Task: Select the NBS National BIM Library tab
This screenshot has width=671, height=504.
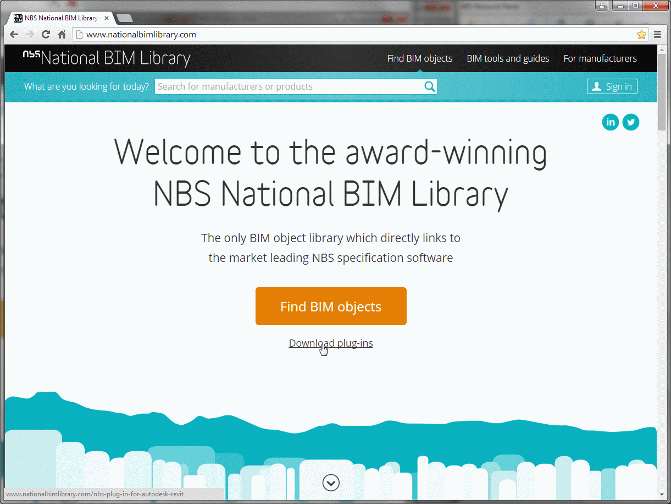Action: click(x=61, y=18)
